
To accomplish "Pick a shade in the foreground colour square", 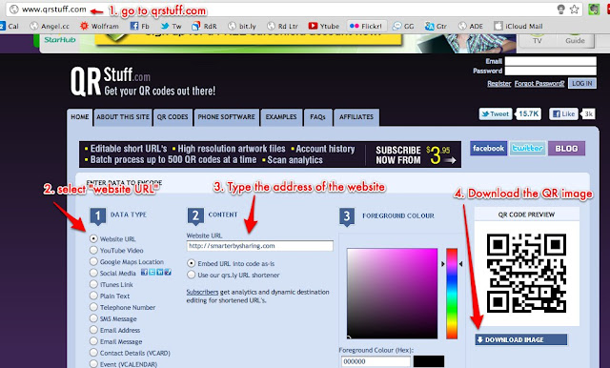I will click(392, 294).
